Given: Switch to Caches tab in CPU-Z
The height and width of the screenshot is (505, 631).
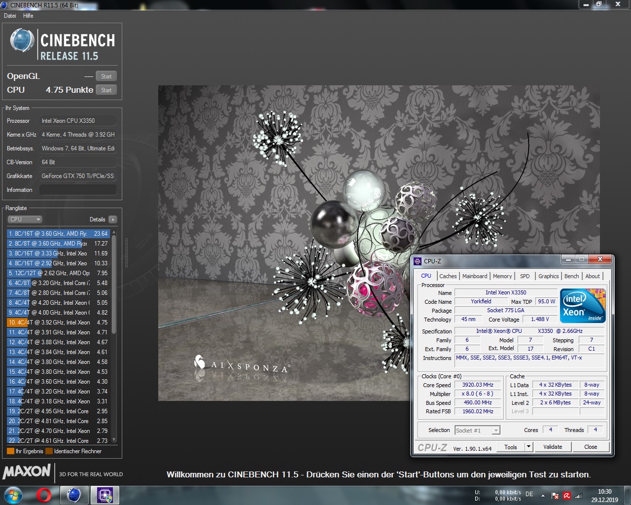Looking at the screenshot, I should (x=448, y=276).
